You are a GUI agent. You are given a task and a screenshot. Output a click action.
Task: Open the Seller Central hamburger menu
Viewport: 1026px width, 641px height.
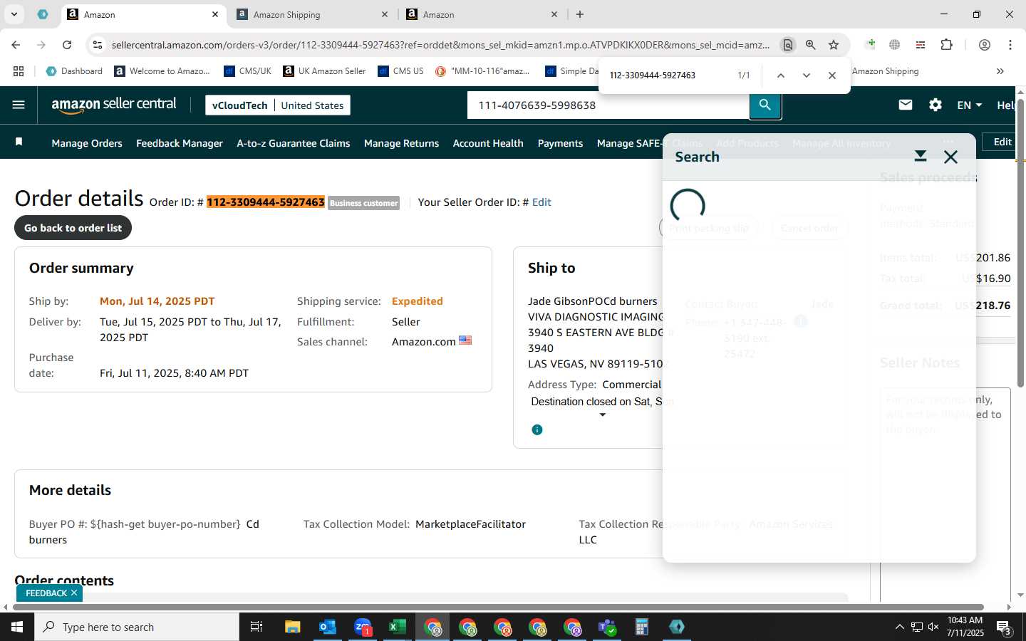pos(19,105)
